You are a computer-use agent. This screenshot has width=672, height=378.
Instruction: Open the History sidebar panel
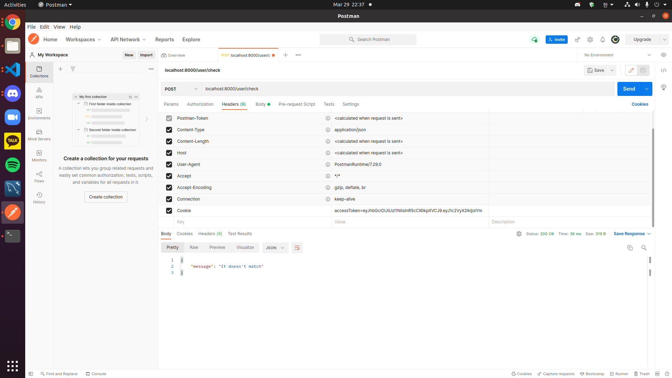[39, 198]
